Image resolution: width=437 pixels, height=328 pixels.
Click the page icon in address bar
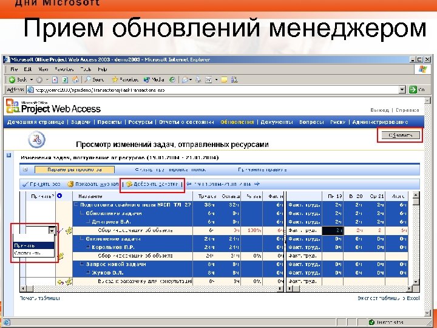30,90
